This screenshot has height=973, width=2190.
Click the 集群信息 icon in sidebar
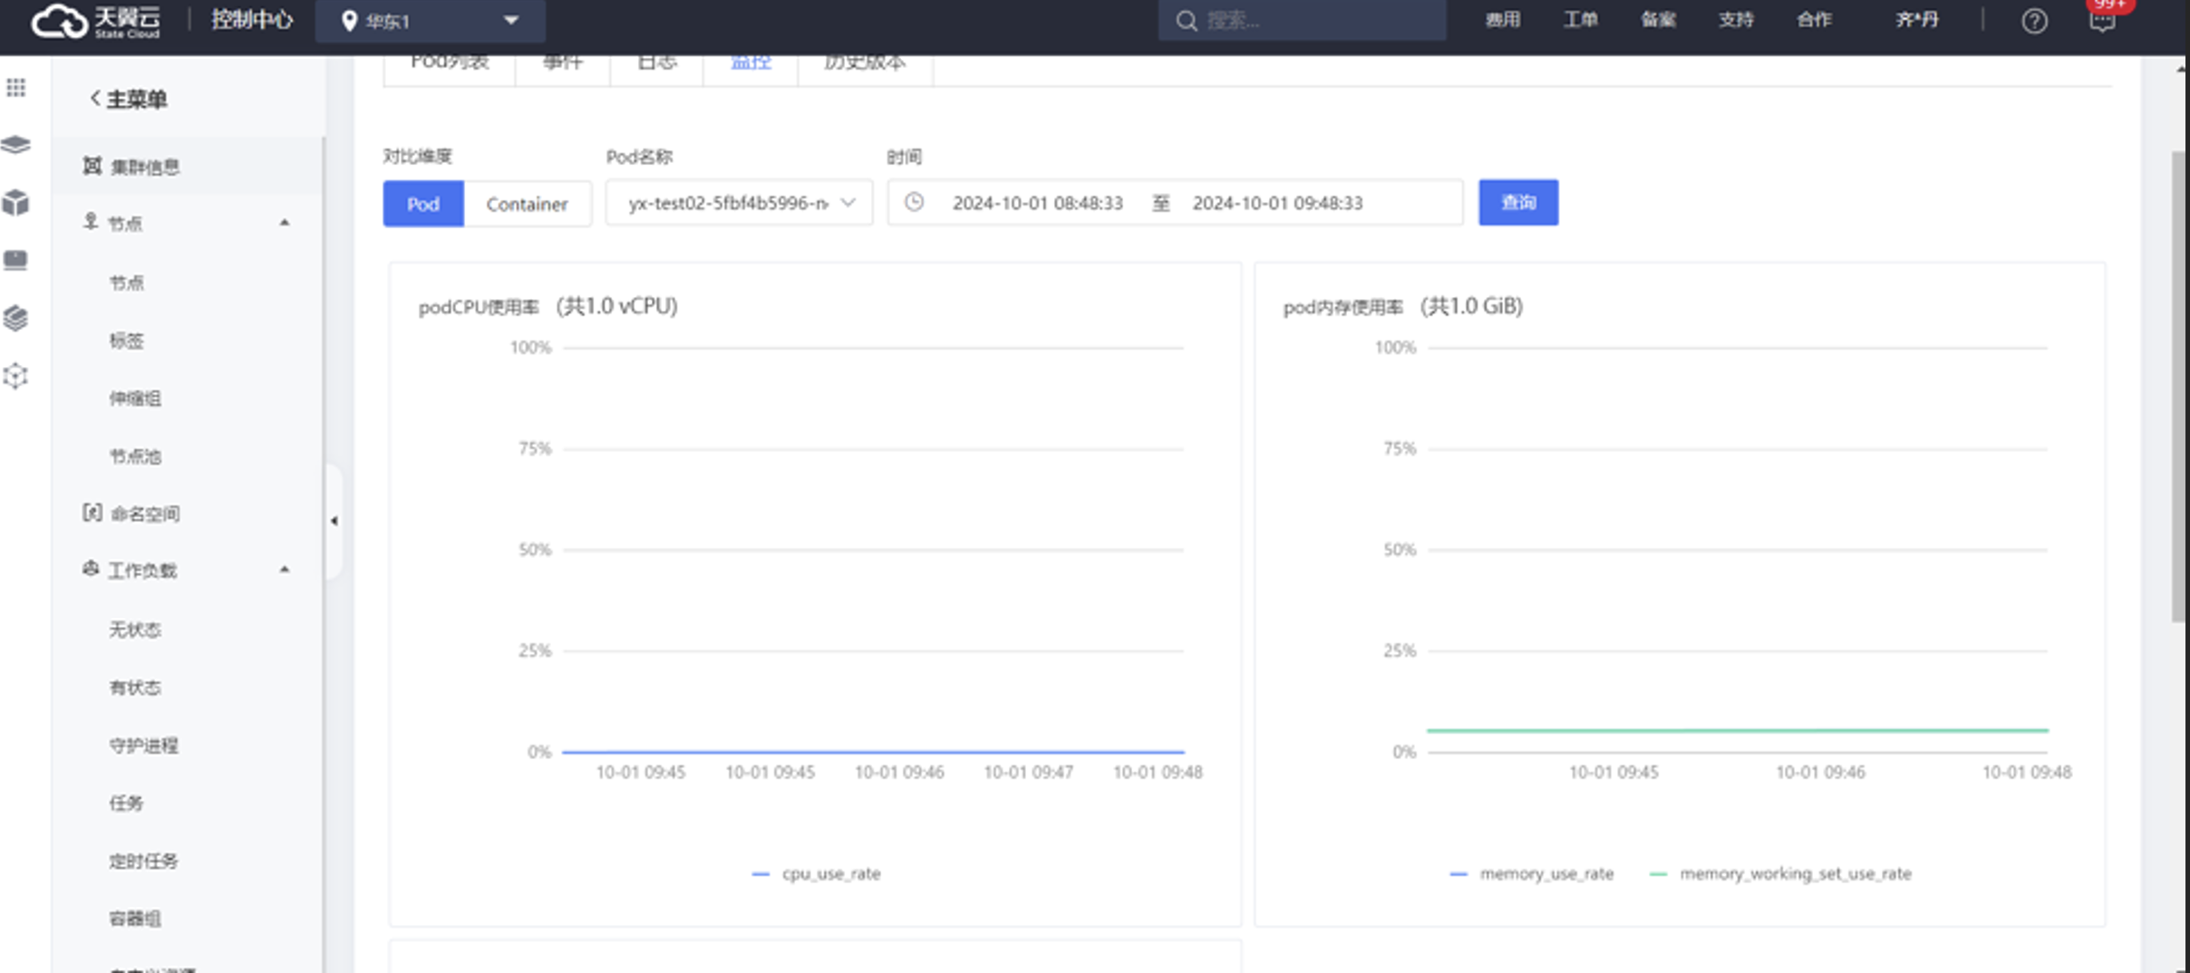[x=92, y=166]
